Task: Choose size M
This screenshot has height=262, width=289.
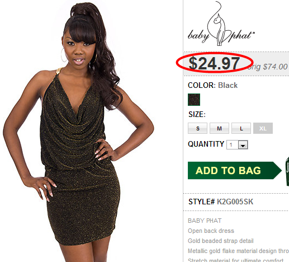Action: (219, 128)
